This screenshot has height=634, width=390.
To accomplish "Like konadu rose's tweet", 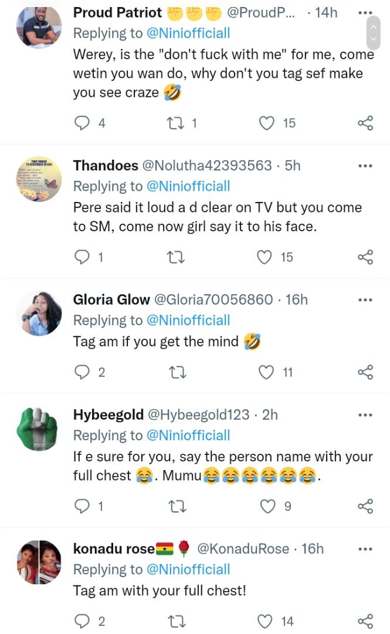I will (267, 621).
